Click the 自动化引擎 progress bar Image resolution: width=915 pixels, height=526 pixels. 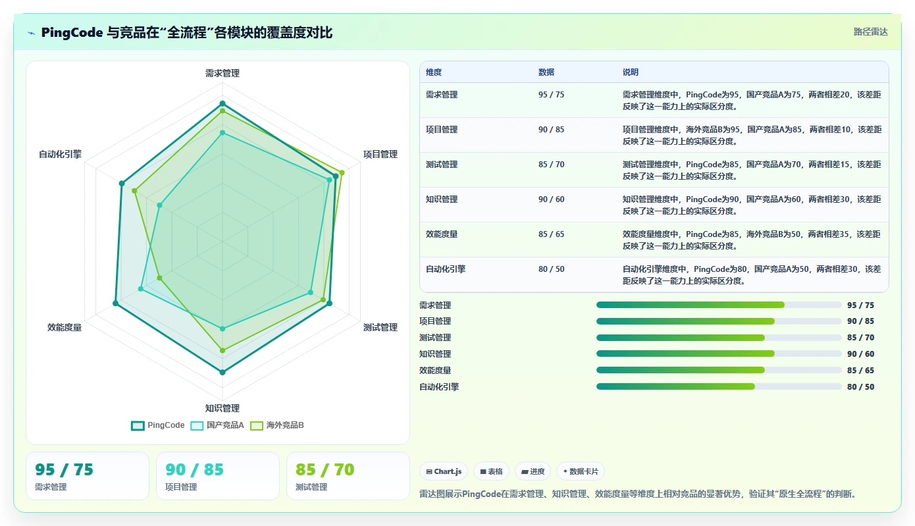719,386
